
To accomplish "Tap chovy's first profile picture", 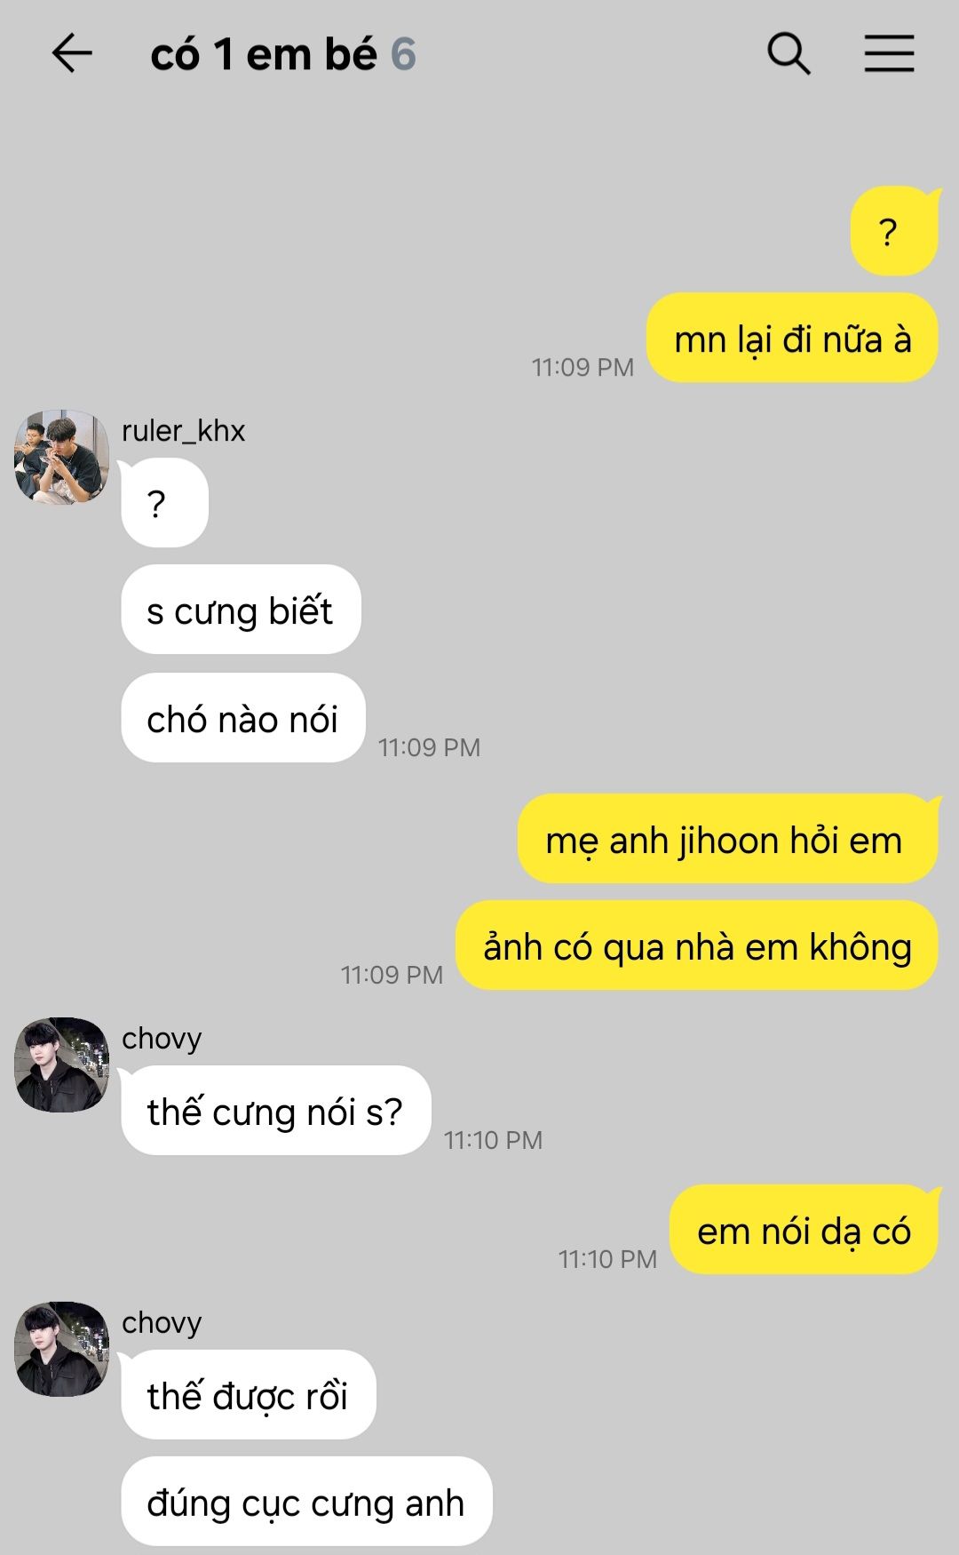I will 61,1065.
